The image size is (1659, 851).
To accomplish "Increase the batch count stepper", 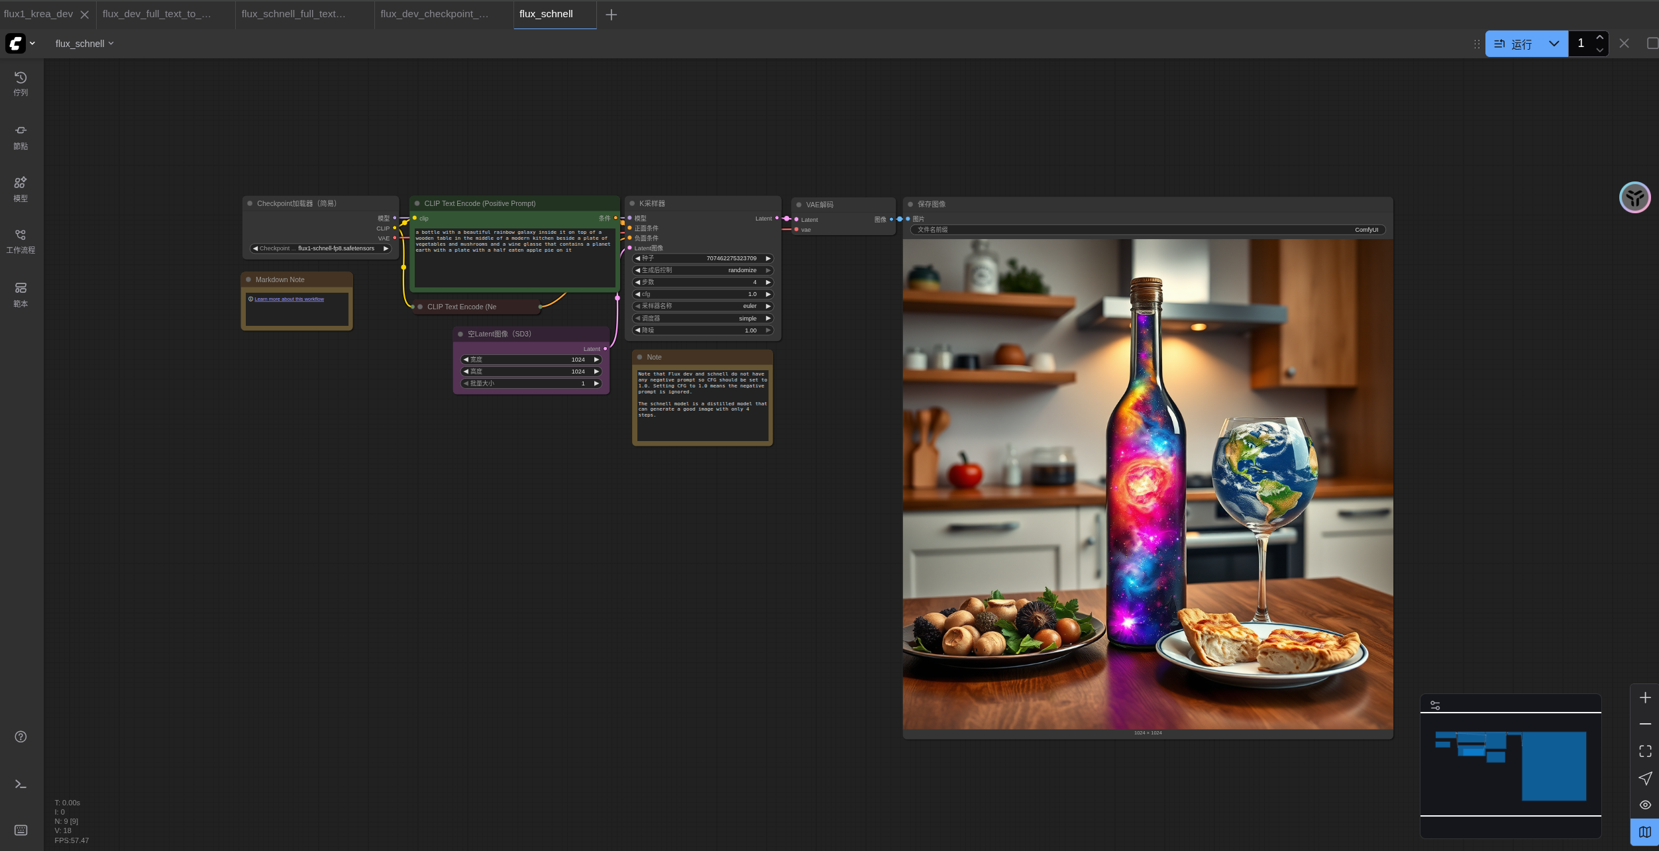I will pos(1599,37).
